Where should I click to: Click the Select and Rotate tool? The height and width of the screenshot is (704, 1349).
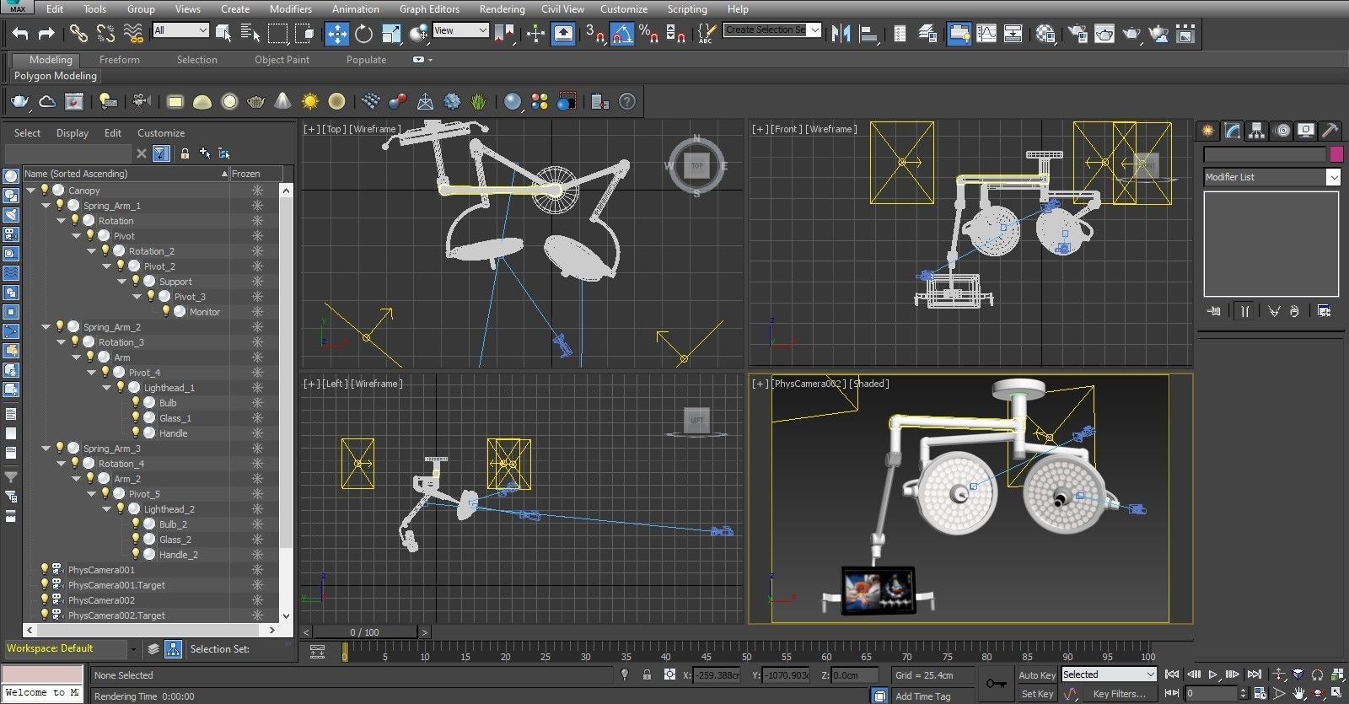pyautogui.click(x=363, y=34)
